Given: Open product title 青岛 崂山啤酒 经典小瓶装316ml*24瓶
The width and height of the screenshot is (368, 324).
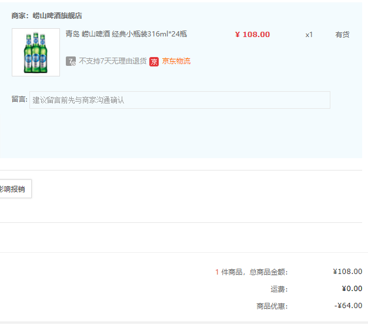Looking at the screenshot, I should pos(126,34).
